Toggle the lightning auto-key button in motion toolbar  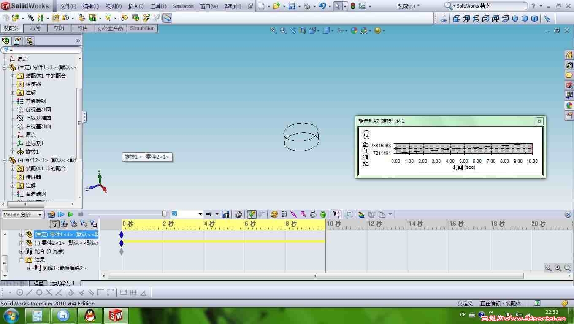click(252, 214)
